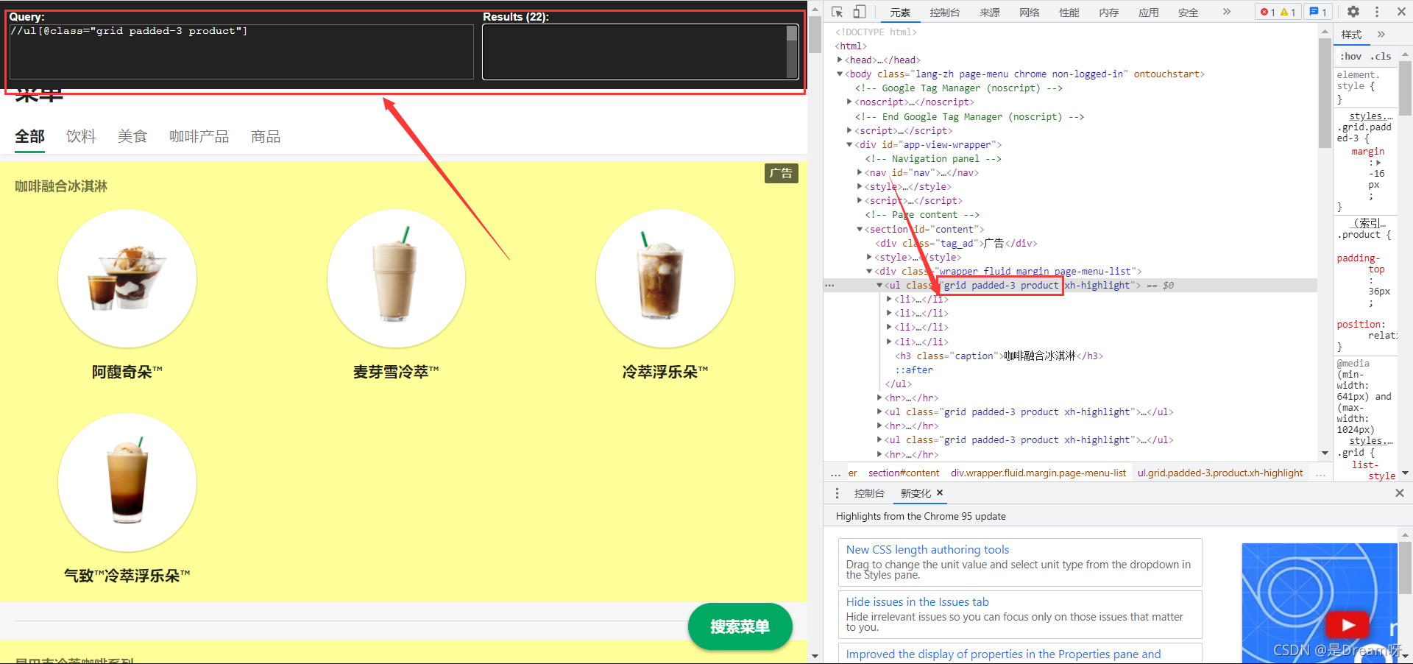Toggle device toolbar icon in DevTools
This screenshot has width=1413, height=664.
(860, 12)
